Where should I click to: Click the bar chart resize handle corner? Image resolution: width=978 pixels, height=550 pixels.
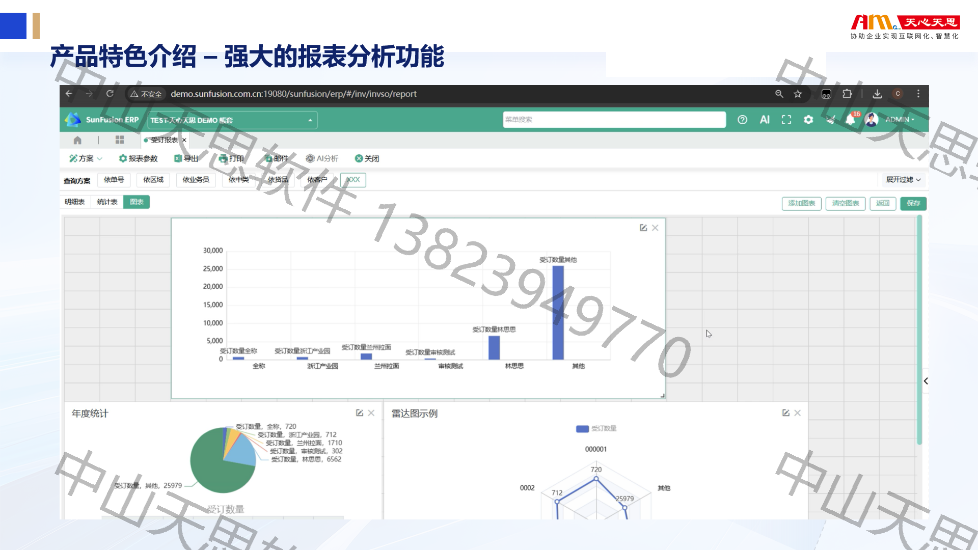[662, 395]
